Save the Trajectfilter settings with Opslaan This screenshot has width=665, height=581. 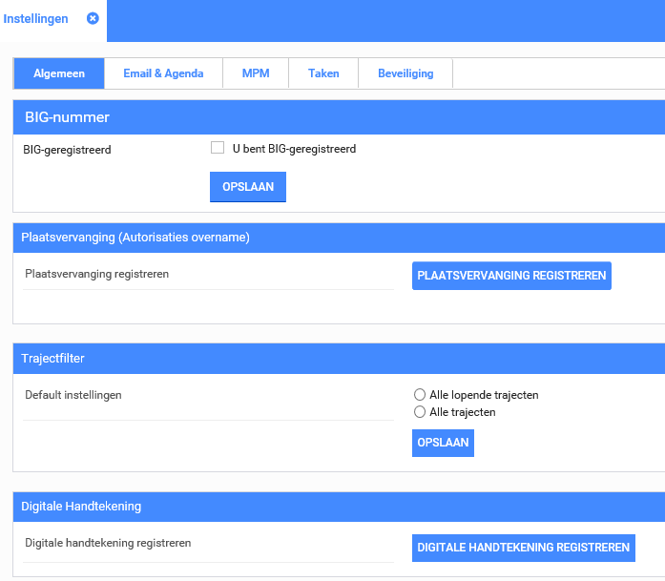tap(443, 444)
